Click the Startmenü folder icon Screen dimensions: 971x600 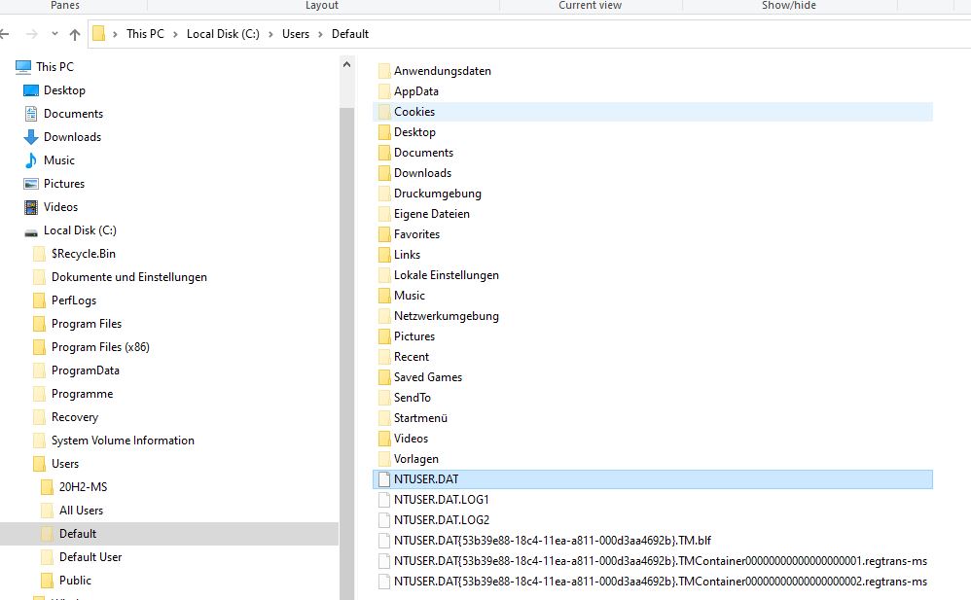click(384, 418)
